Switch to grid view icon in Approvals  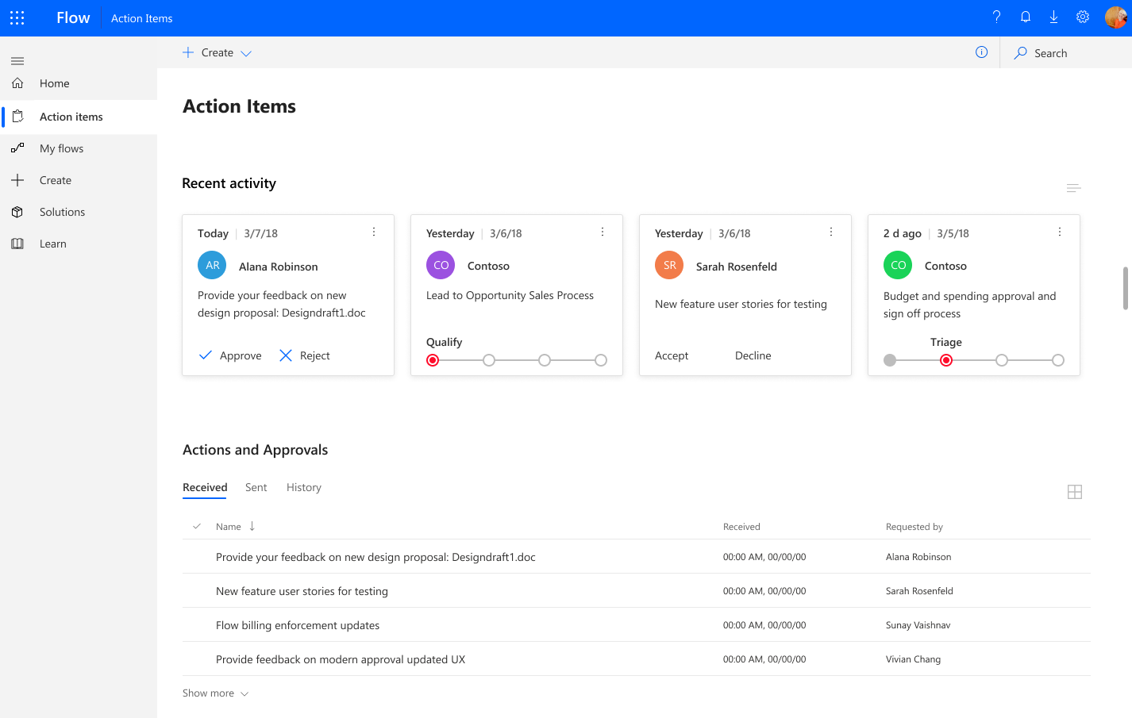(1075, 492)
